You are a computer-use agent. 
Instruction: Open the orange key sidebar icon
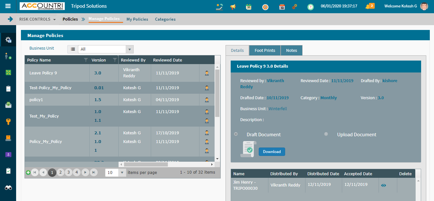coord(8,121)
